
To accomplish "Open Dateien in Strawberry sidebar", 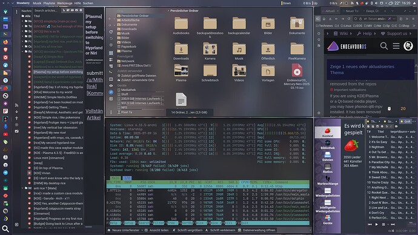I will 328,157.
